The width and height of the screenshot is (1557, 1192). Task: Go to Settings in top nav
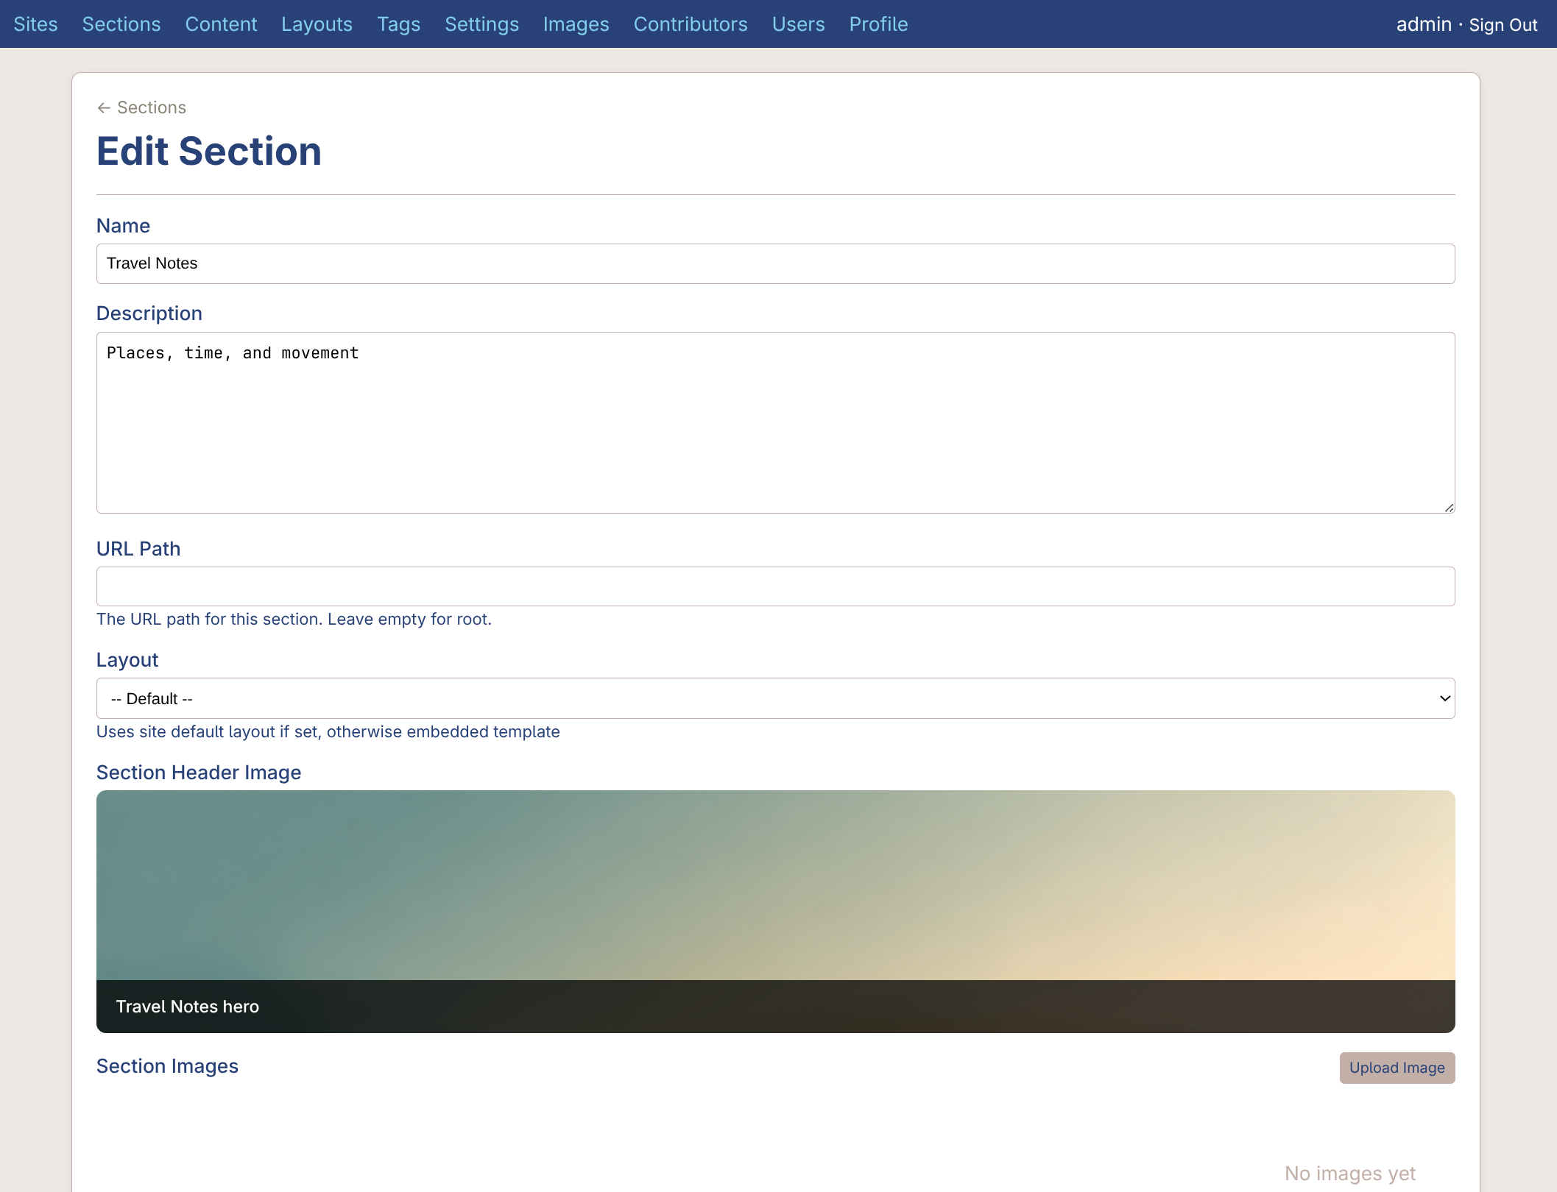click(x=481, y=24)
